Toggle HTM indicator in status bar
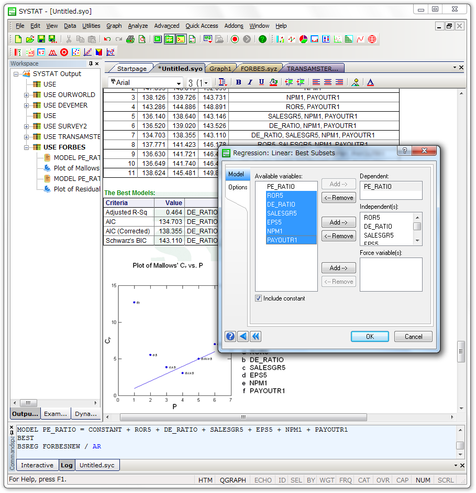 [205, 480]
